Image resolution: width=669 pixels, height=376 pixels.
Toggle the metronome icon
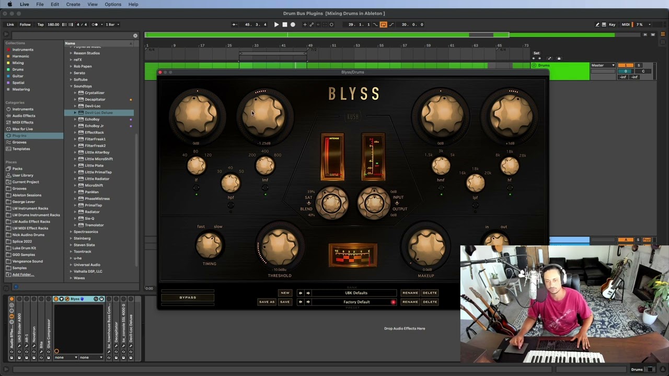click(96, 25)
